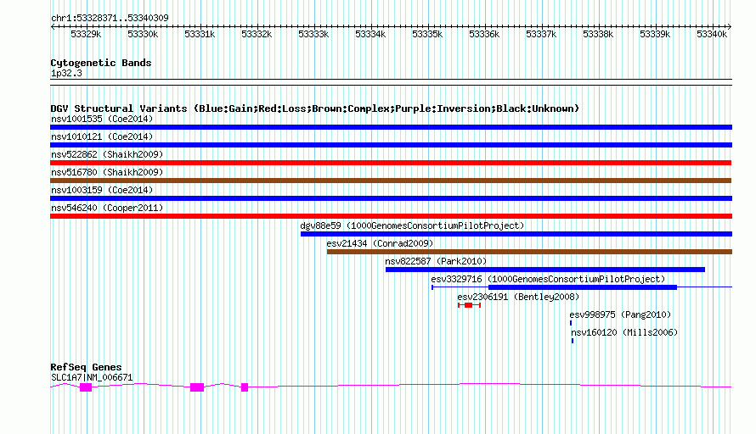The image size is (756, 434).
Task: Click the nsv1003159 (Coe2014) label
Action: (x=102, y=190)
